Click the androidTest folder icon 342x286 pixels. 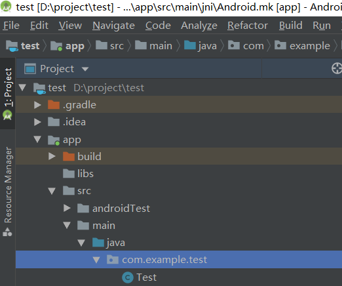click(x=83, y=208)
